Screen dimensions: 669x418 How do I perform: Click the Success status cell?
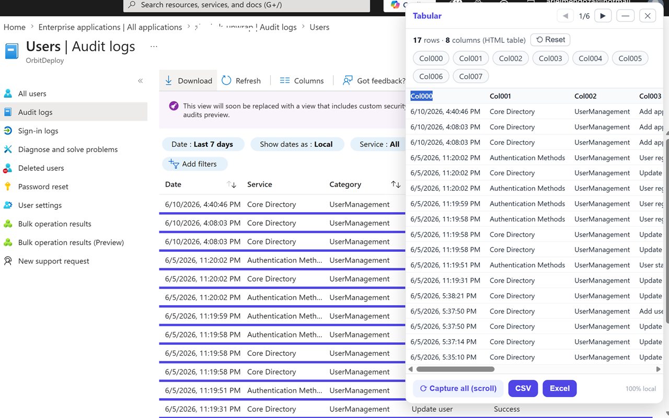507,409
